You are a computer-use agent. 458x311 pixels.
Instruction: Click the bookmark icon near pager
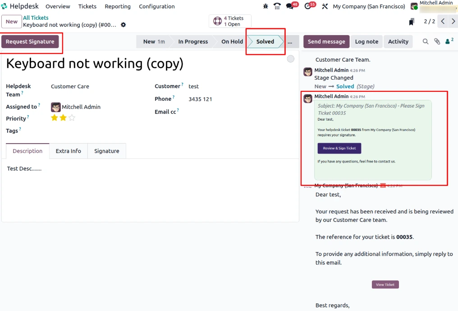pyautogui.click(x=412, y=22)
